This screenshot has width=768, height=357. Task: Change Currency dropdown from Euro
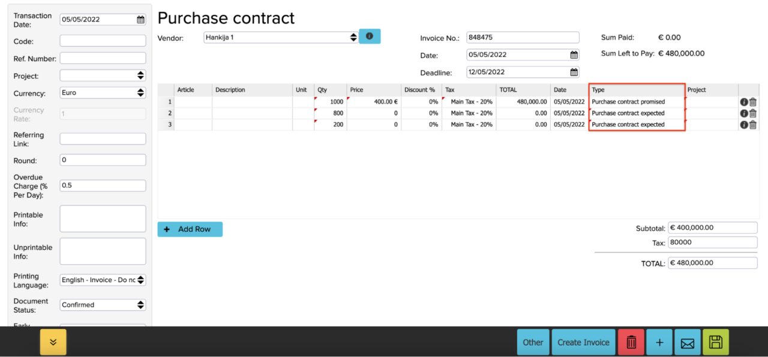103,93
